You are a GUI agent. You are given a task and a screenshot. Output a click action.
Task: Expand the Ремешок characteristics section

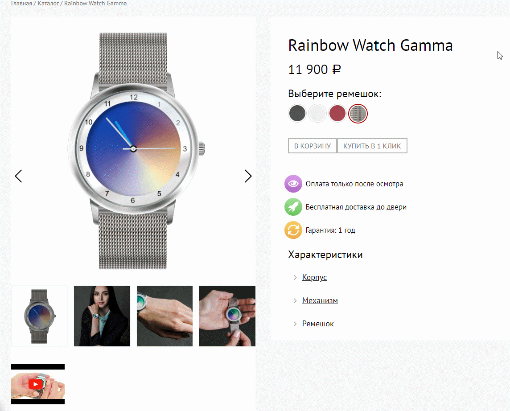point(318,324)
